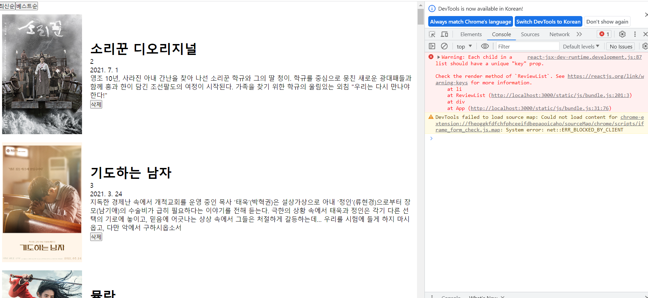Delete the 소리꾼 디오리지널 review
648x298 pixels.
pyautogui.click(x=96, y=104)
